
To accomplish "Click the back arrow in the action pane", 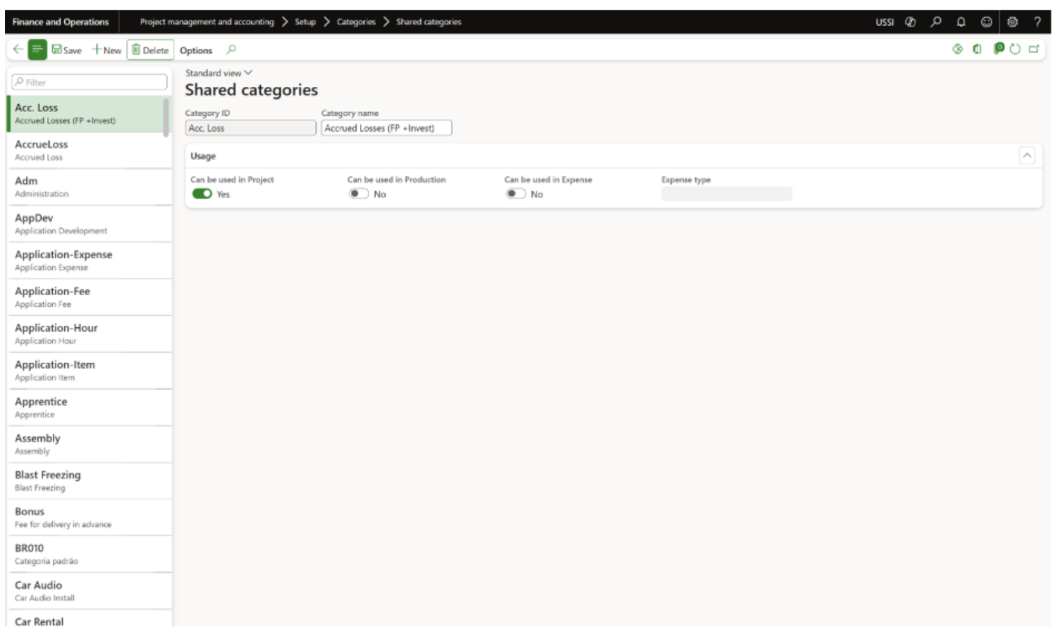I will pyautogui.click(x=17, y=50).
